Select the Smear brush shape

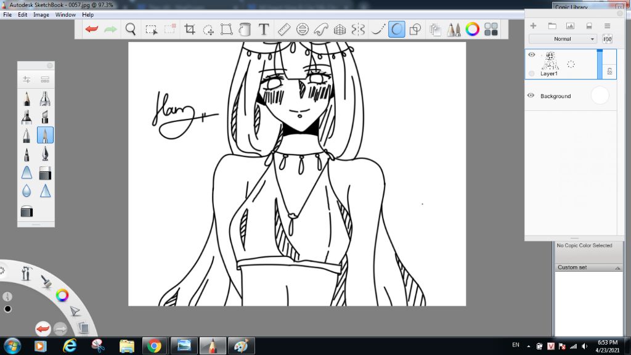(26, 173)
